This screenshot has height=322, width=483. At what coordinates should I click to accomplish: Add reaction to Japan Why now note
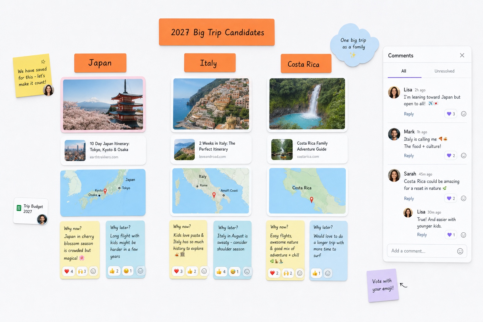[93, 271]
